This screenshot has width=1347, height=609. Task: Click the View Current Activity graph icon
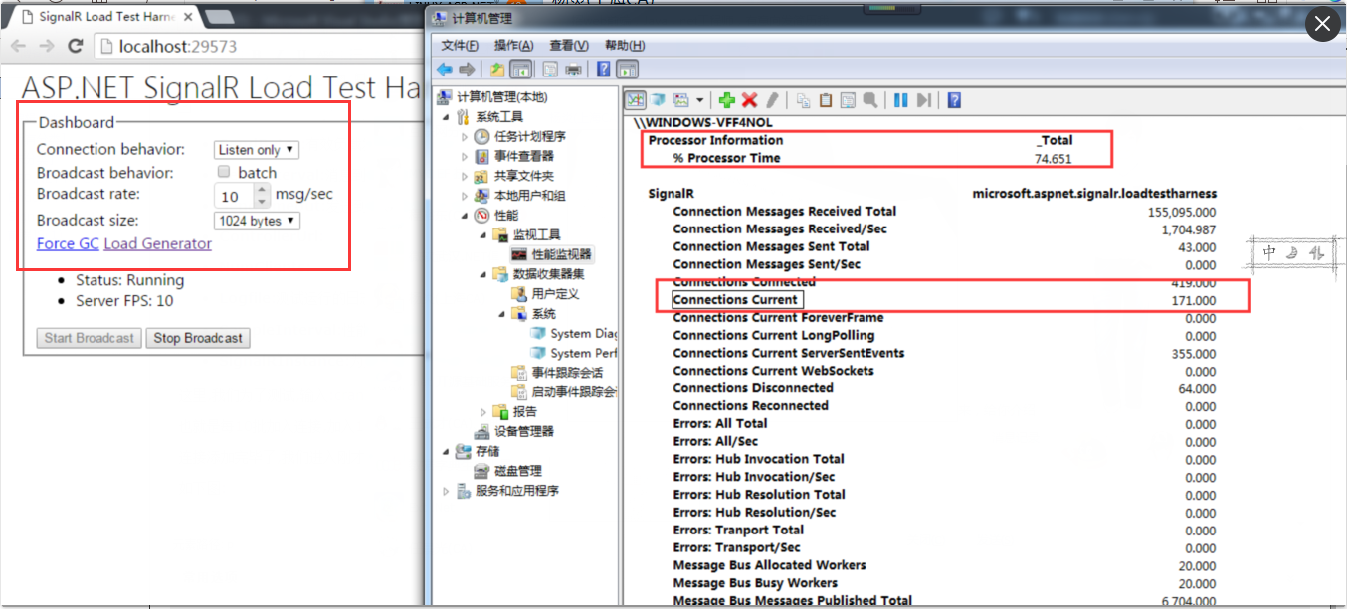pyautogui.click(x=635, y=100)
